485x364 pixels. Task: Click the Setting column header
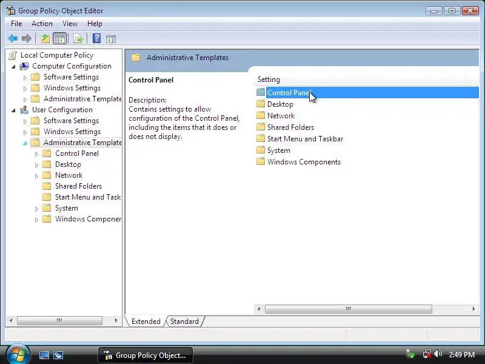[x=360, y=79]
